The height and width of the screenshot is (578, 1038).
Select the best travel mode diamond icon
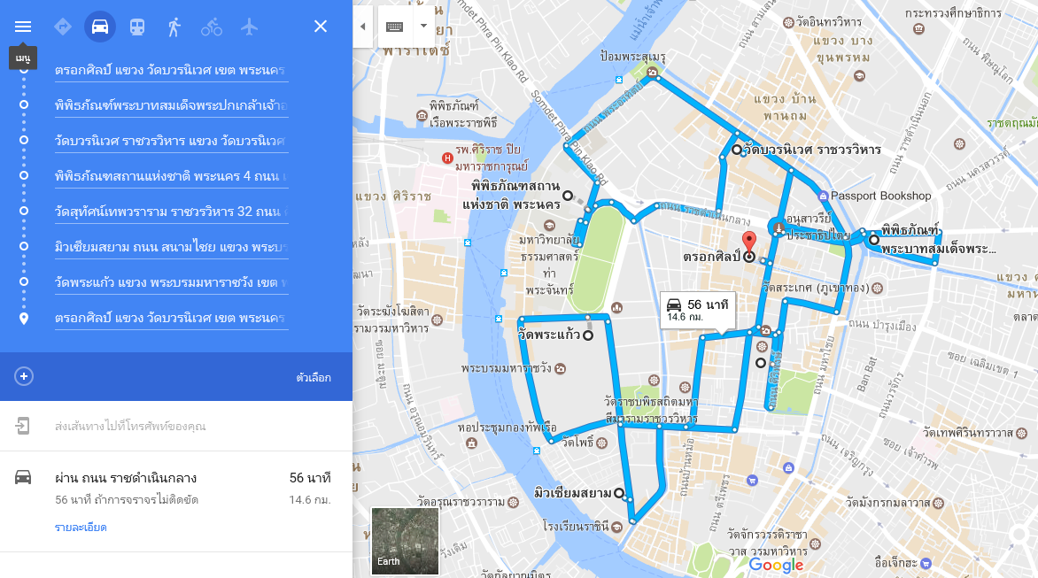(63, 27)
